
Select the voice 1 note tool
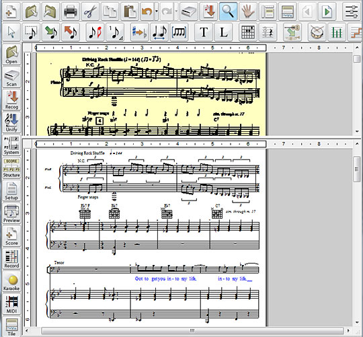[115, 32]
